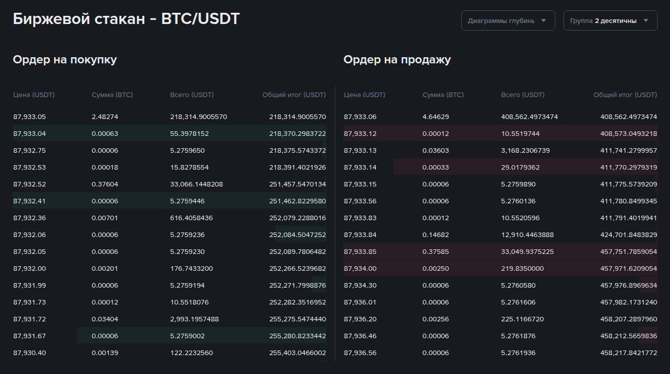Select the sell order price 87,936.56
The height and width of the screenshot is (374, 670).
coord(360,353)
